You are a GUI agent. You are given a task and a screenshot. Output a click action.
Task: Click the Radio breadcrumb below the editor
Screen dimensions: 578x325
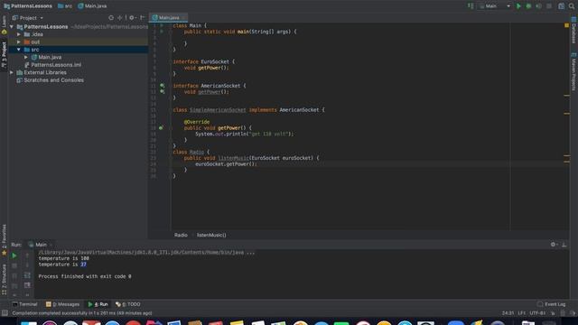click(181, 235)
